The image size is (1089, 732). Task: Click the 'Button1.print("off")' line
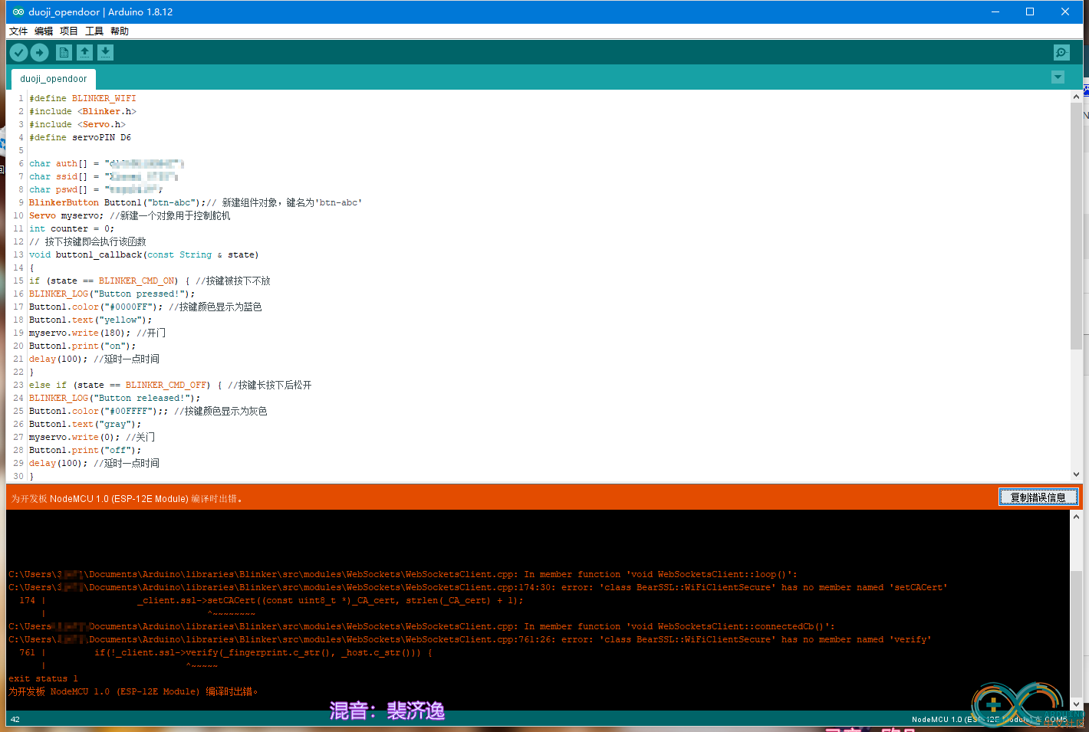point(85,450)
